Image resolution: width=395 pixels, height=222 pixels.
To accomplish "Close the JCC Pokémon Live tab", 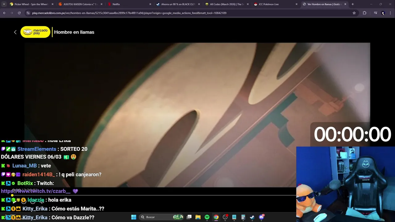I will pos(297,4).
